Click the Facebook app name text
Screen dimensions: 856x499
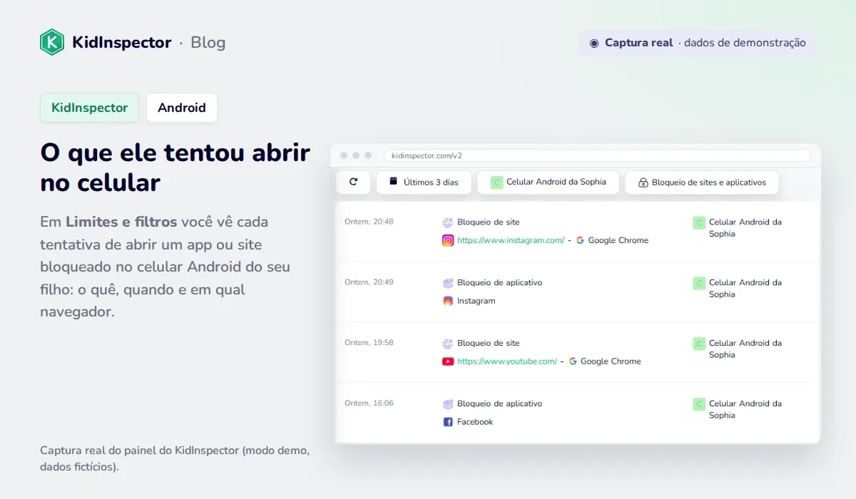[x=475, y=422]
